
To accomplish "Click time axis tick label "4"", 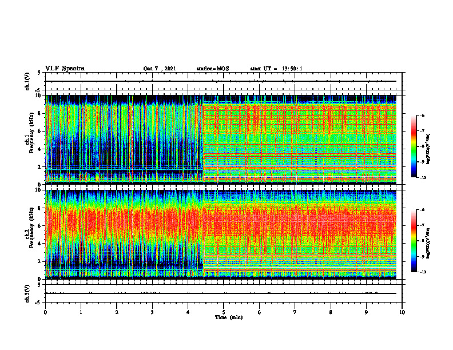I will click(x=188, y=312).
